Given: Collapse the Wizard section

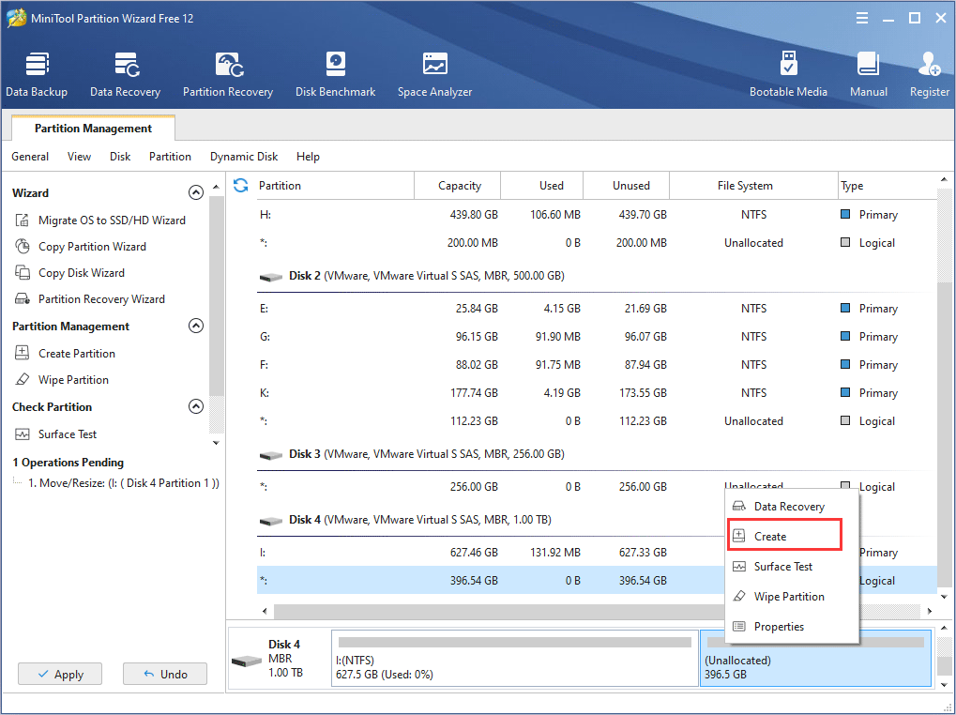Looking at the screenshot, I should tap(196, 192).
